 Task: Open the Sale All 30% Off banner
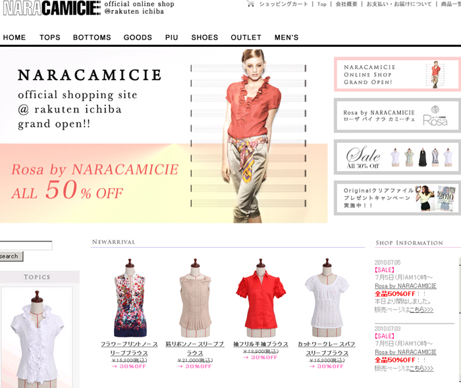[397, 157]
